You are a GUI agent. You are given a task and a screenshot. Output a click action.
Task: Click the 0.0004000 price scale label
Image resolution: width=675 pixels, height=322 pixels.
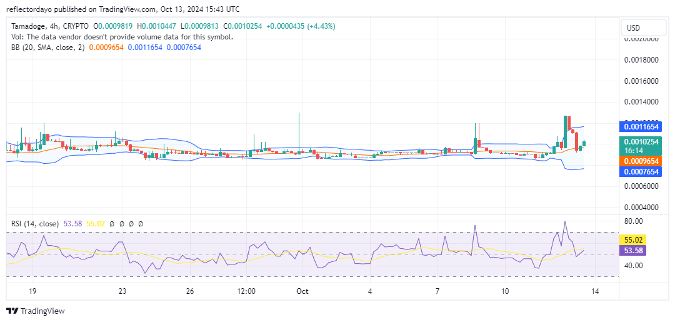click(x=640, y=207)
